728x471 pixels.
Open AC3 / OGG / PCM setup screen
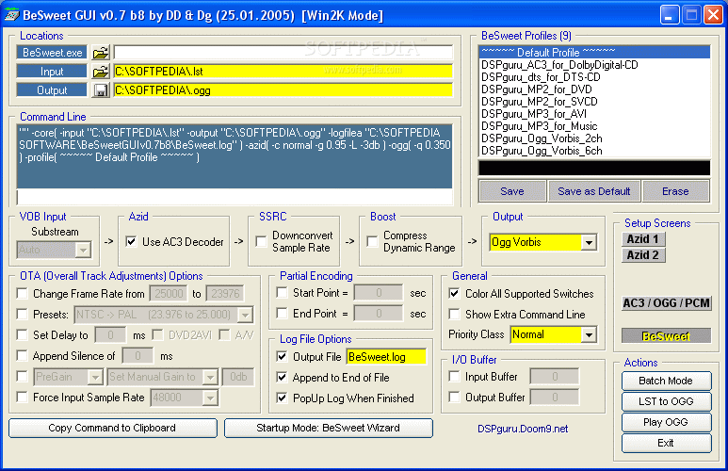click(x=666, y=303)
